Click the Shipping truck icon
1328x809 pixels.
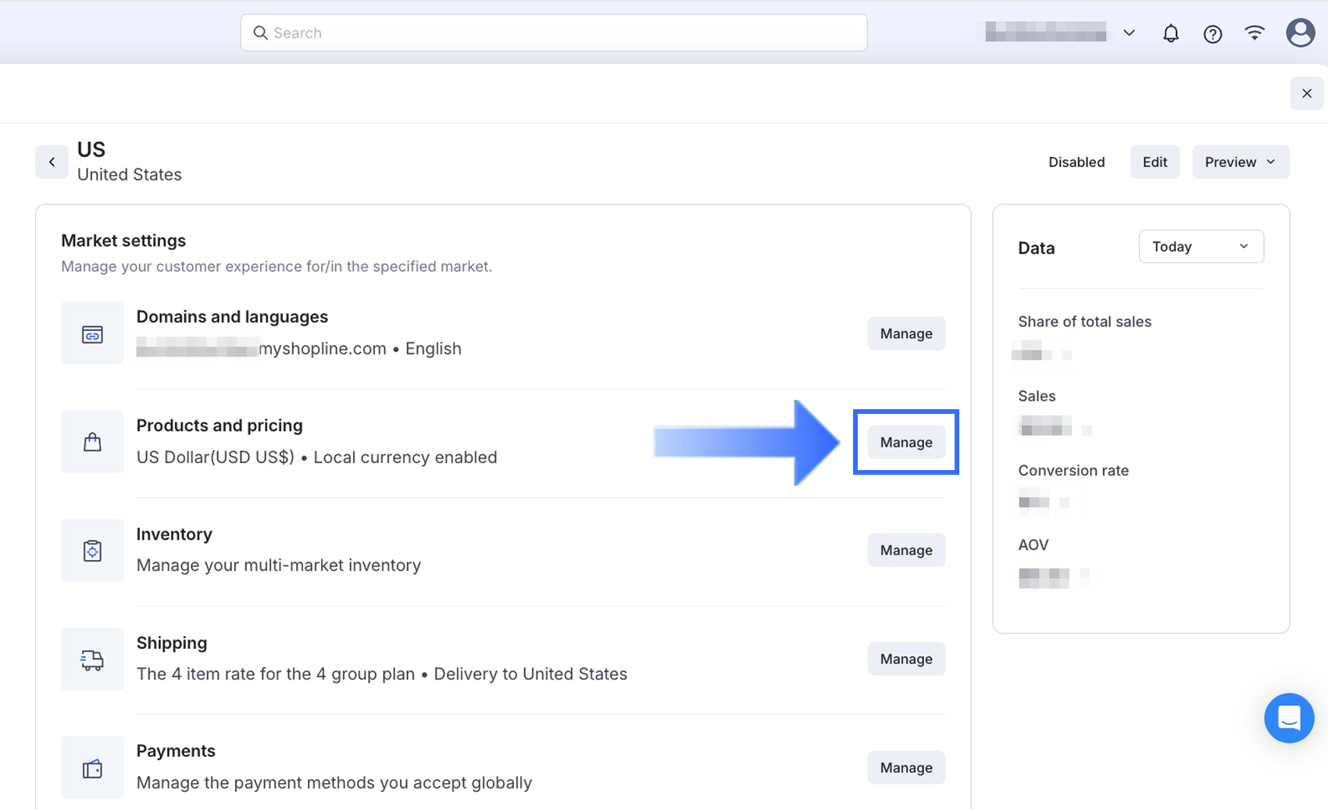[92, 660]
